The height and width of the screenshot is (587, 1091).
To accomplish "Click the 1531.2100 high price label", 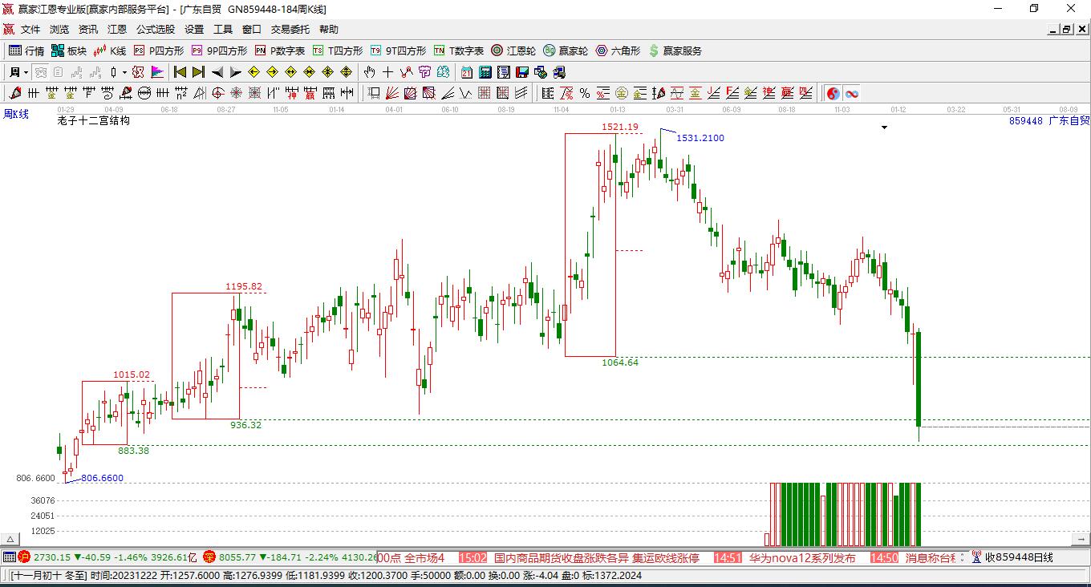I will (700, 138).
